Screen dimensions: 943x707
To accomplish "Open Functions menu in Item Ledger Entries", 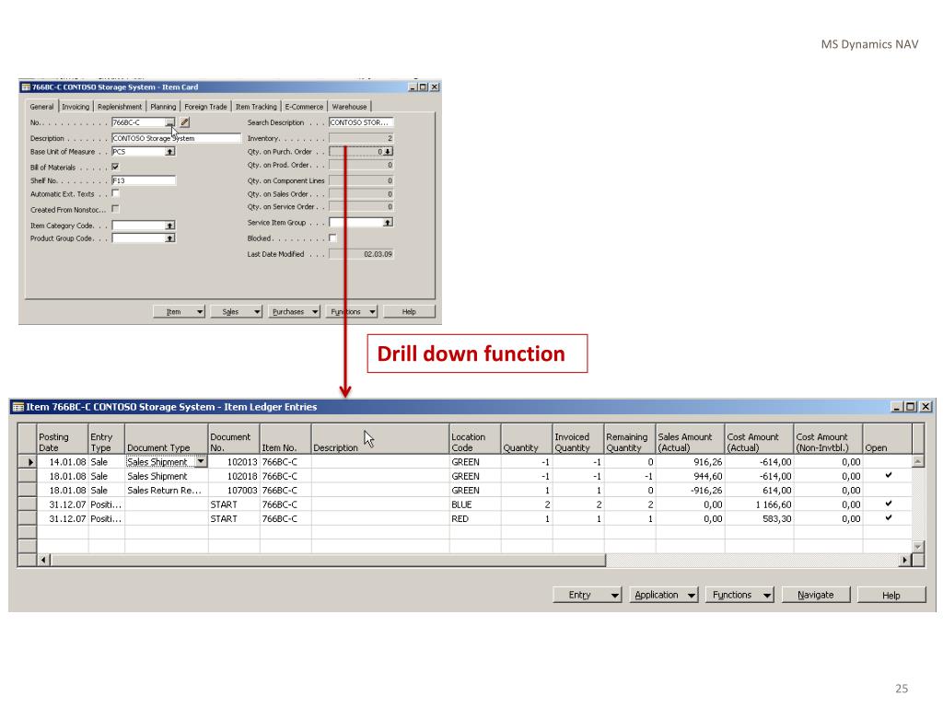I will point(739,595).
